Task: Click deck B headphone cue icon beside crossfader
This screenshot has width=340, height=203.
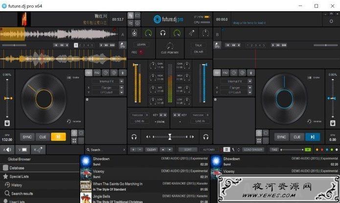Action: click(206, 137)
